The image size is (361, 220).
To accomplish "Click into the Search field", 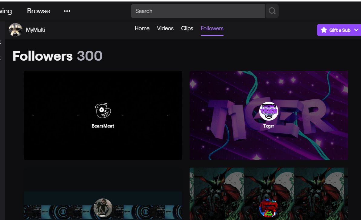I will pyautogui.click(x=198, y=11).
